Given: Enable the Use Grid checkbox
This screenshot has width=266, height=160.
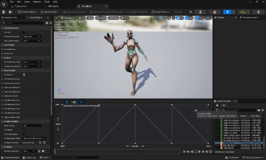Looking at the screenshot, I should click(24, 32).
